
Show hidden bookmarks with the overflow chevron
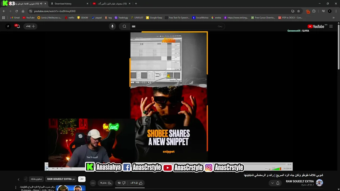tap(334, 18)
